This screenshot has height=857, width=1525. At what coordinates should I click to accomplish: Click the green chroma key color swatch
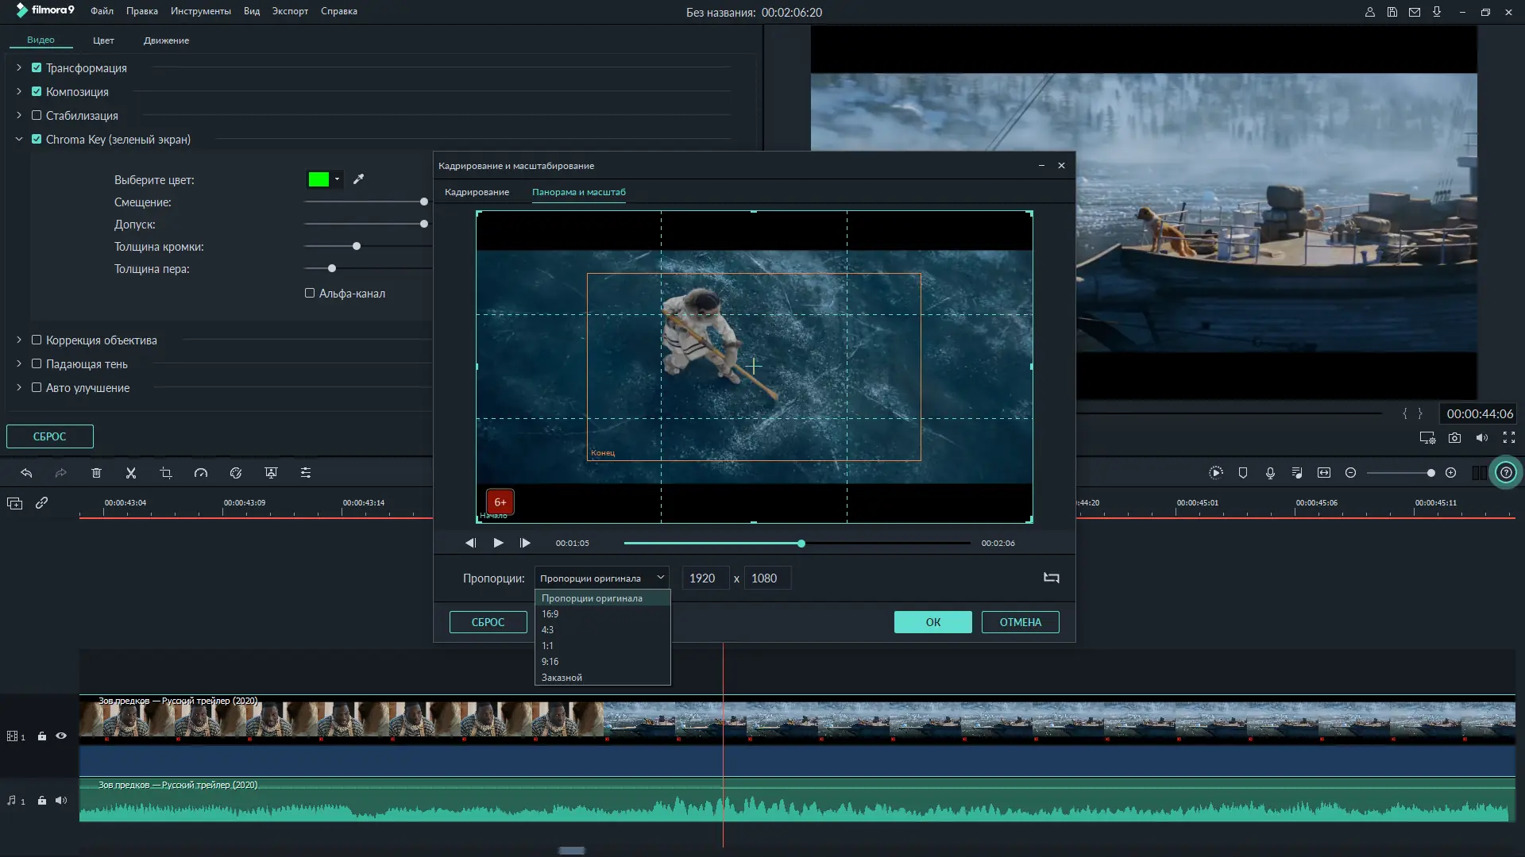319,179
